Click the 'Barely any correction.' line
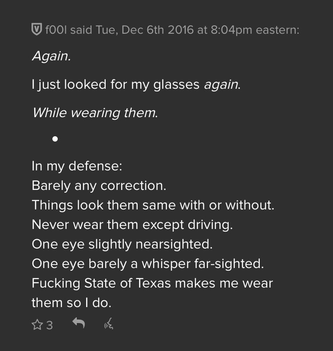The height and width of the screenshot is (351, 333). [99, 185]
